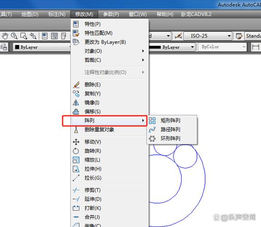Select 路径阵列 path array
This screenshot has height=227, width=261.
[172, 129]
